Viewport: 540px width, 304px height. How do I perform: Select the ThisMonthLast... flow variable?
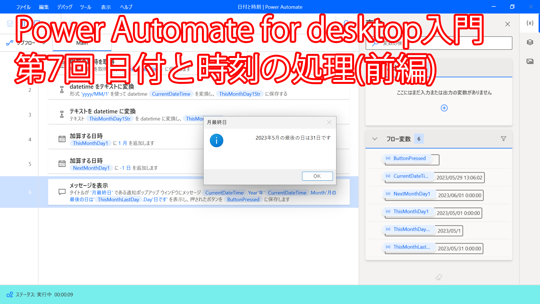point(409,247)
